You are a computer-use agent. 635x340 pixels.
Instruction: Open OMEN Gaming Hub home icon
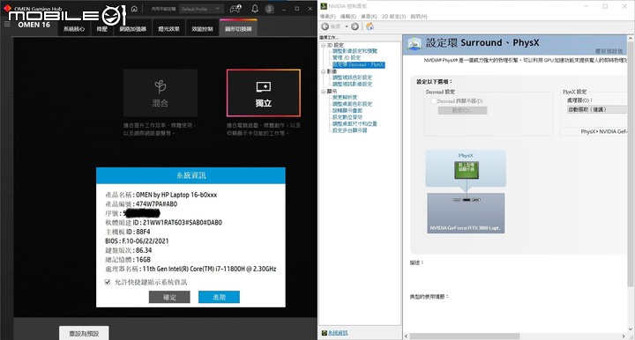pyautogui.click(x=134, y=9)
